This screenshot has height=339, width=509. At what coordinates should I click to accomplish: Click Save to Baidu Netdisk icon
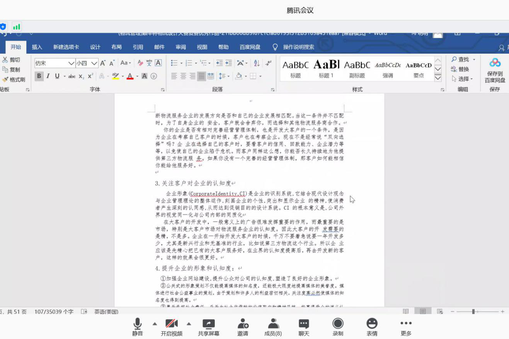pos(495,63)
